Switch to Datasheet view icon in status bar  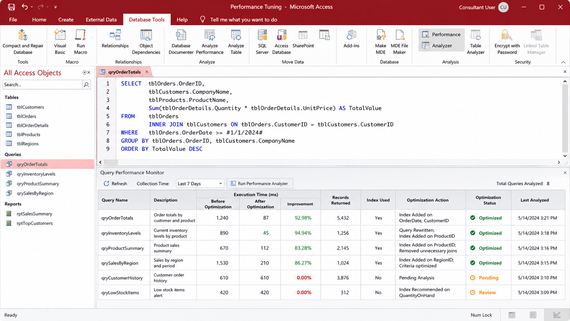pos(512,315)
